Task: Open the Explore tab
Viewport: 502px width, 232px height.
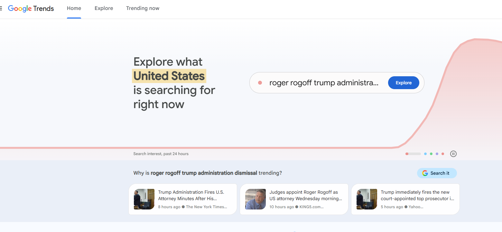Action: coord(104,8)
